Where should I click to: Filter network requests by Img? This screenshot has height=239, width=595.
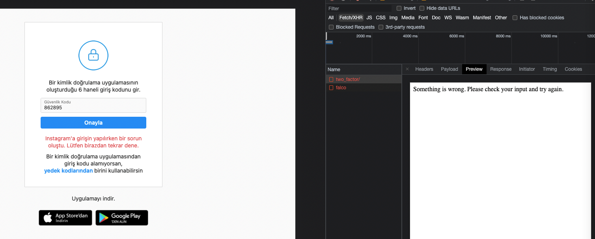point(394,18)
